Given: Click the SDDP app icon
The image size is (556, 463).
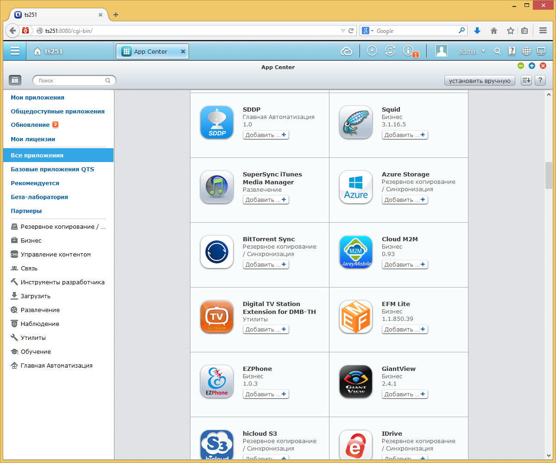Looking at the screenshot, I should (x=217, y=122).
